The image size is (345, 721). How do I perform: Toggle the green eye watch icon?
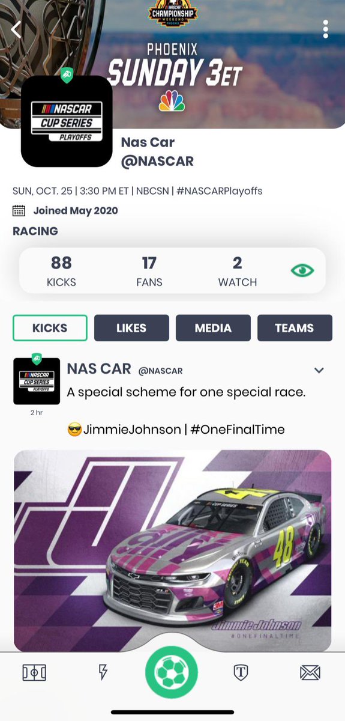coord(302,270)
